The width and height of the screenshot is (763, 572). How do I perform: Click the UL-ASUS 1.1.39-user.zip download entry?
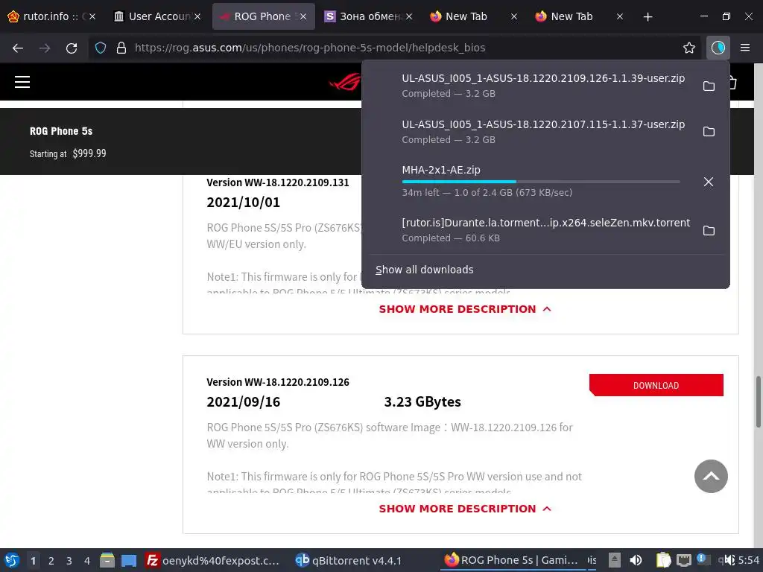(543, 86)
